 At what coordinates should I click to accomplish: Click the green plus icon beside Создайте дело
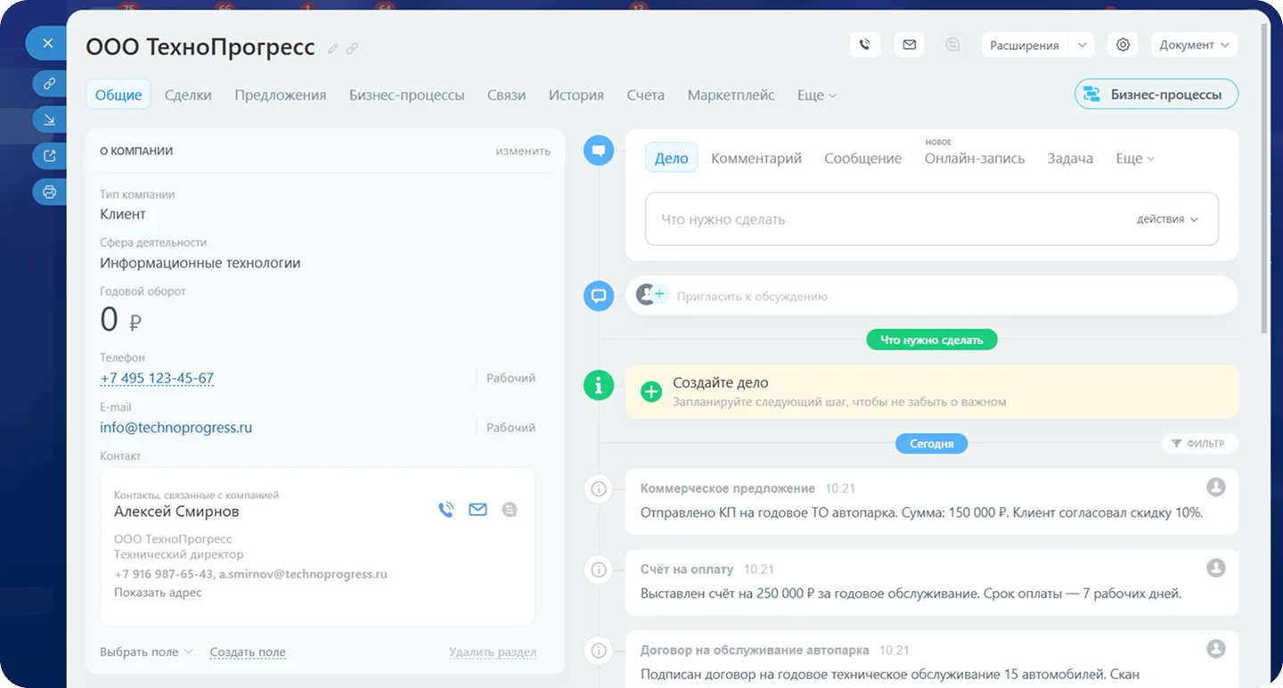(x=651, y=391)
